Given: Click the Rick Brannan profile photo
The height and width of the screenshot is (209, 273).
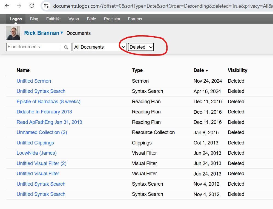Looking at the screenshot, I should coord(13,33).
